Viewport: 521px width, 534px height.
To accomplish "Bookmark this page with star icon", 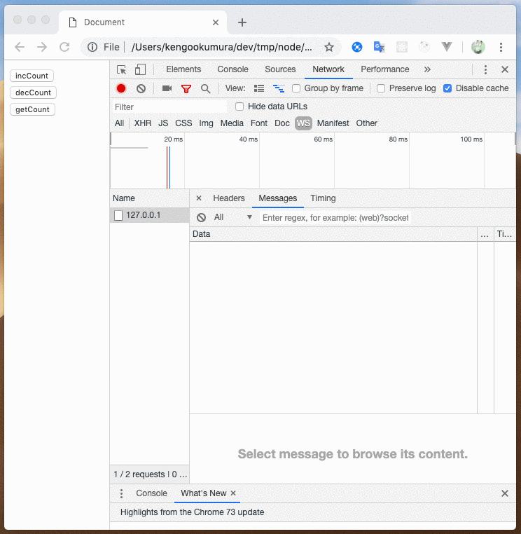I will coord(328,47).
